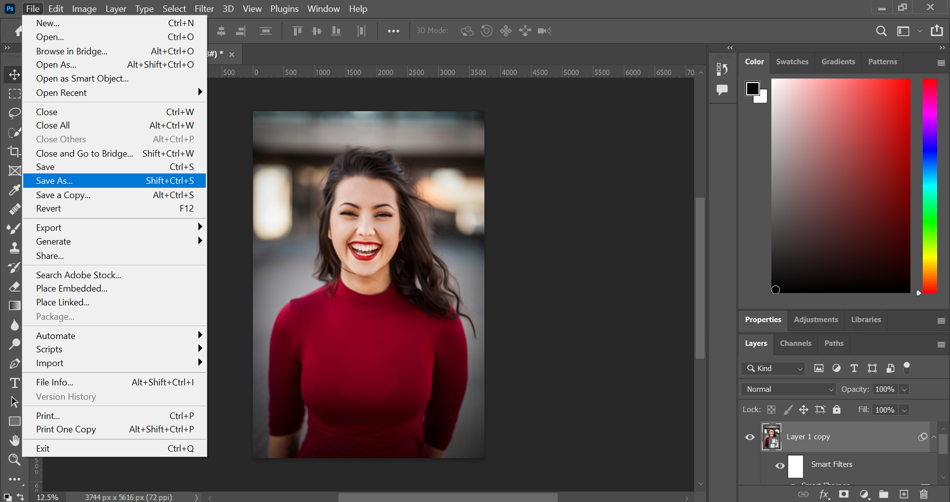Viewport: 950px width, 502px height.
Task: Toggle type layer filter icon
Action: pos(854,368)
